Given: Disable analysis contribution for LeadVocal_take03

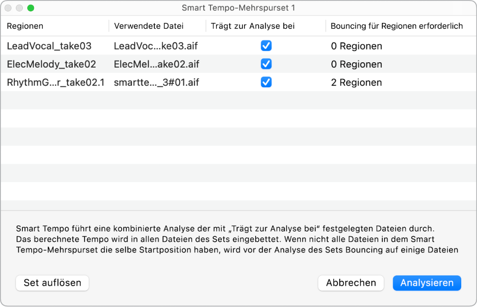Looking at the screenshot, I should [266, 46].
